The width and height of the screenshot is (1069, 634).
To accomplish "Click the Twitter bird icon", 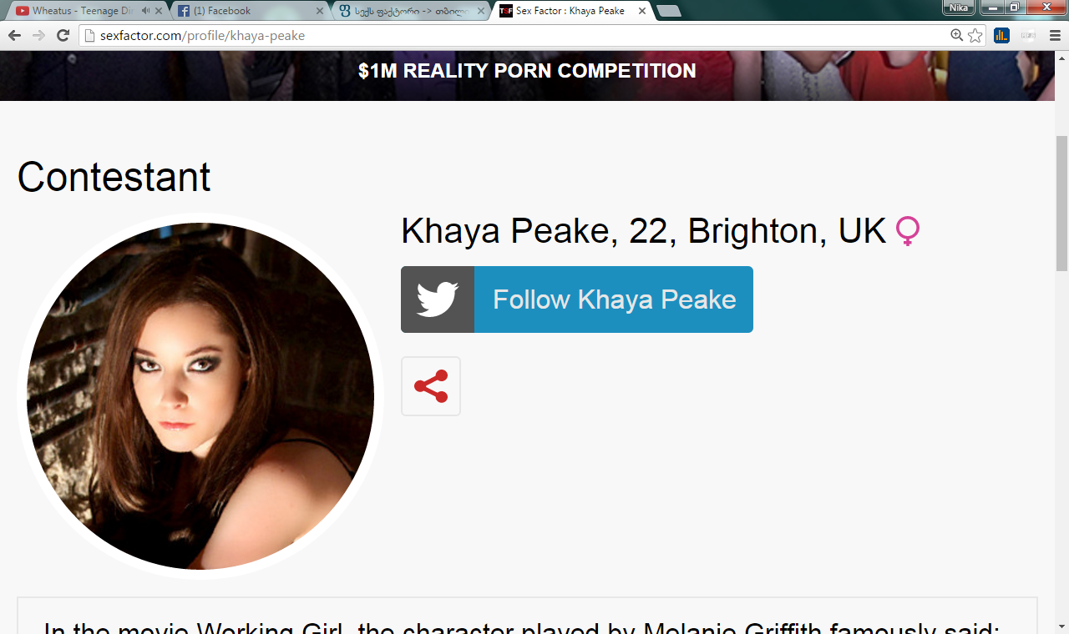I will point(438,299).
